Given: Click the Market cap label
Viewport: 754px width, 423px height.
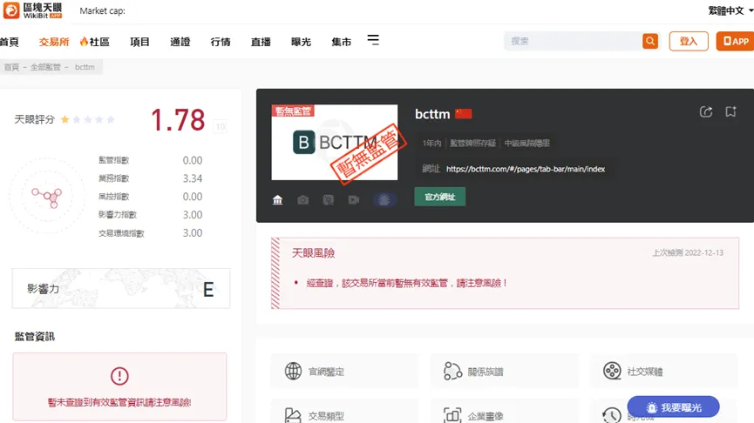Looking at the screenshot, I should tap(103, 10).
